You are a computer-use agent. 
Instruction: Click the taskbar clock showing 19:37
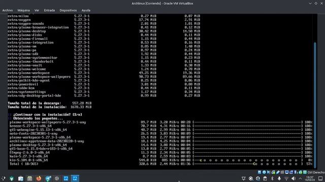(310, 178)
